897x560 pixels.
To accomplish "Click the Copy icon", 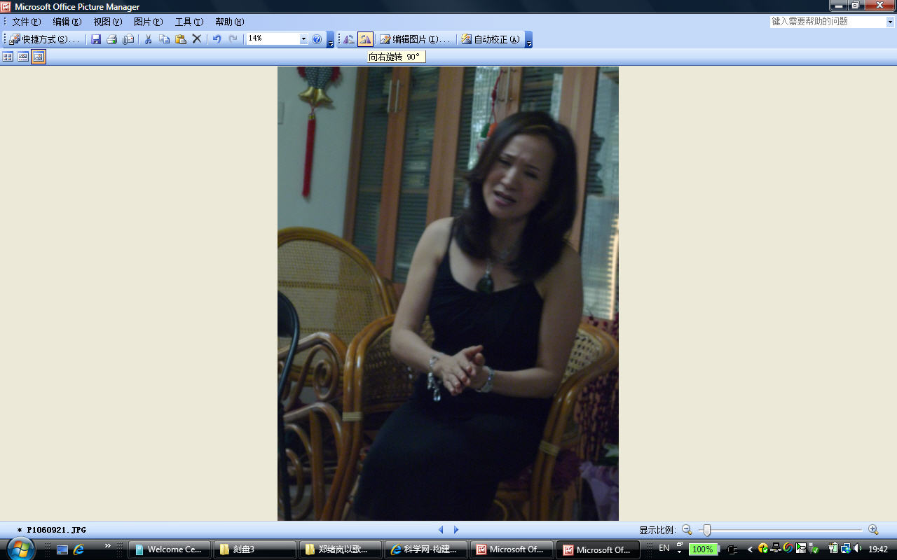I will tap(164, 39).
